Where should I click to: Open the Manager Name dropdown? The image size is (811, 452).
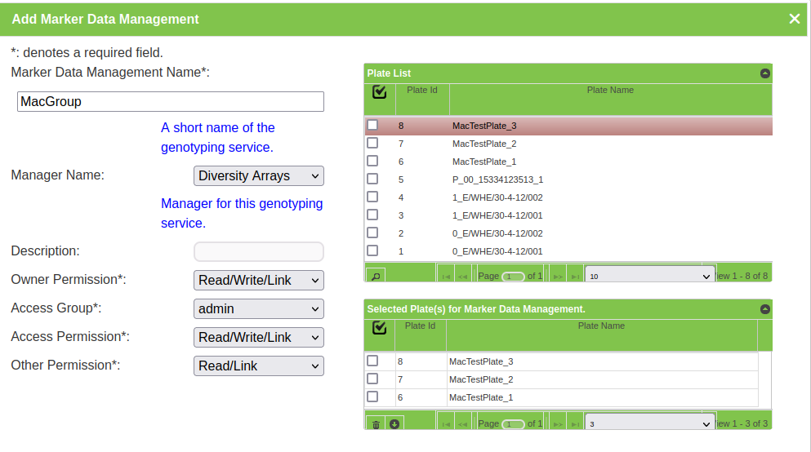click(258, 175)
